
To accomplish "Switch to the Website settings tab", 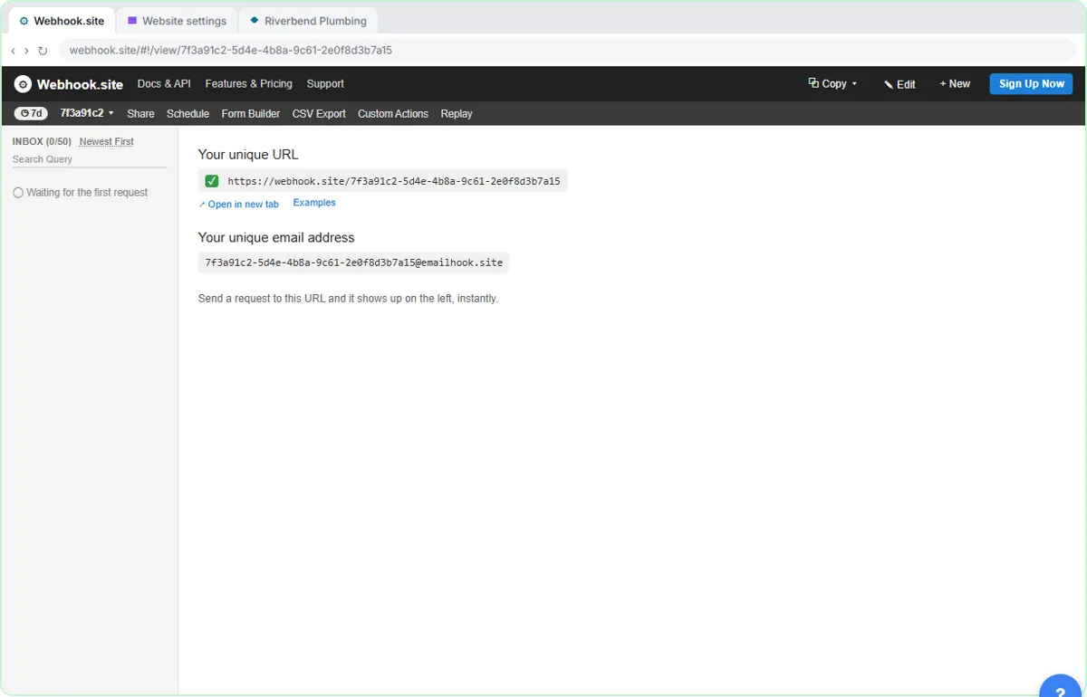I will coord(177,21).
